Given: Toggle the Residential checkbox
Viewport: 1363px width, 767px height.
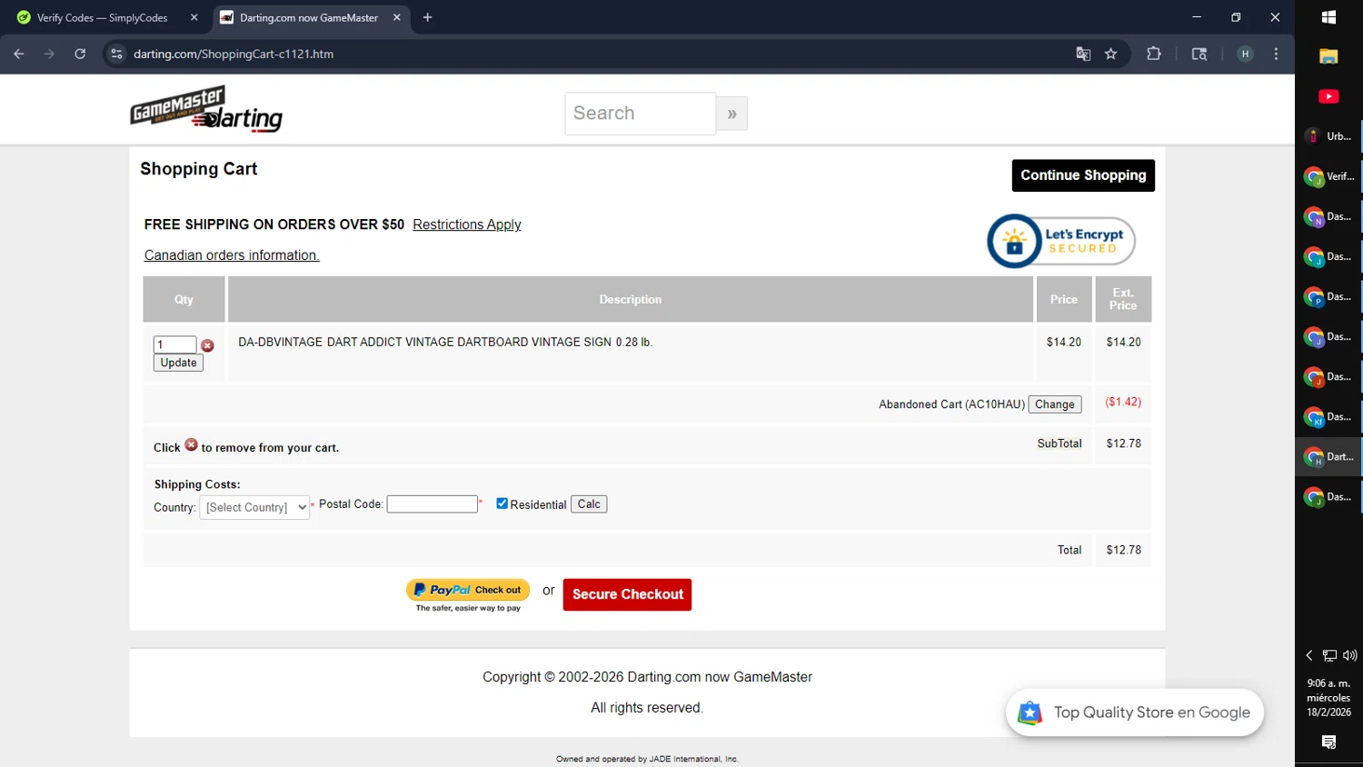Looking at the screenshot, I should (502, 503).
